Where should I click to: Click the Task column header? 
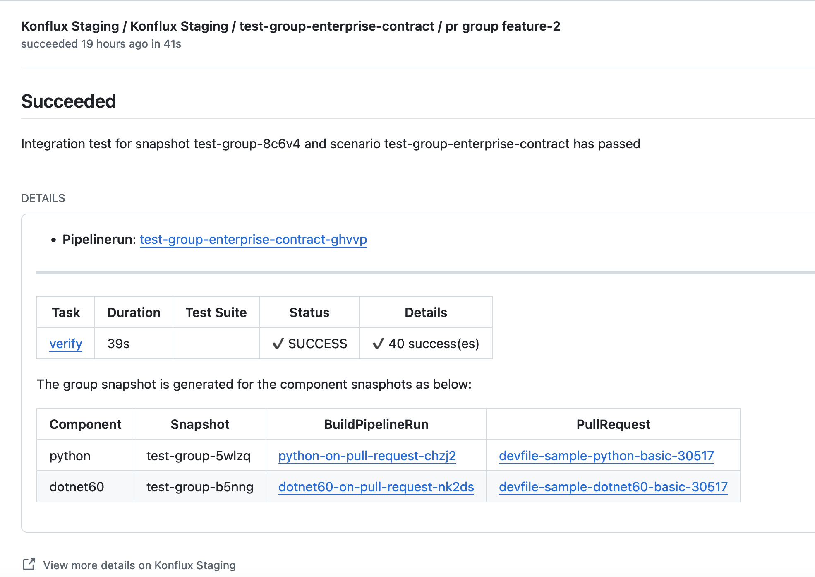pyautogui.click(x=66, y=313)
